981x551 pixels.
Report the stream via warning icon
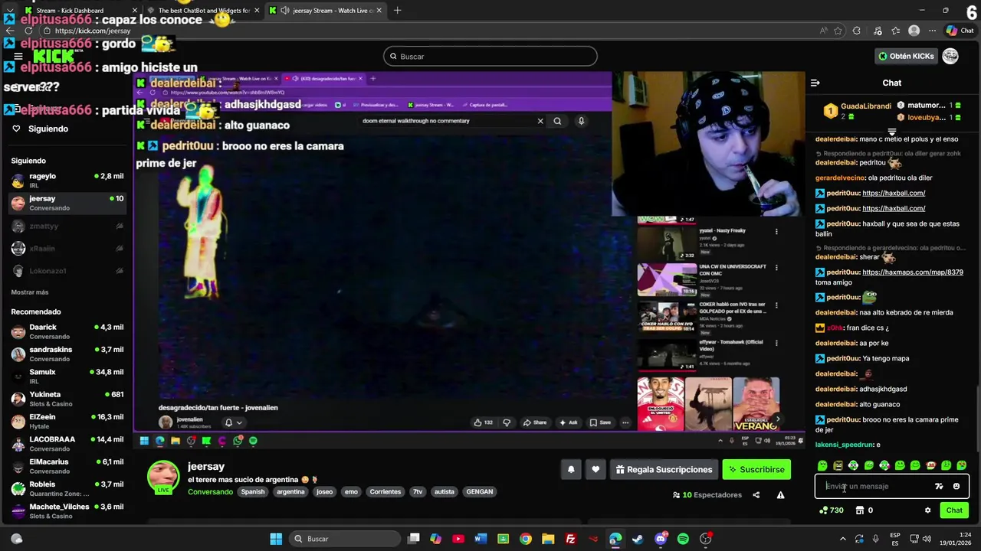pos(780,495)
